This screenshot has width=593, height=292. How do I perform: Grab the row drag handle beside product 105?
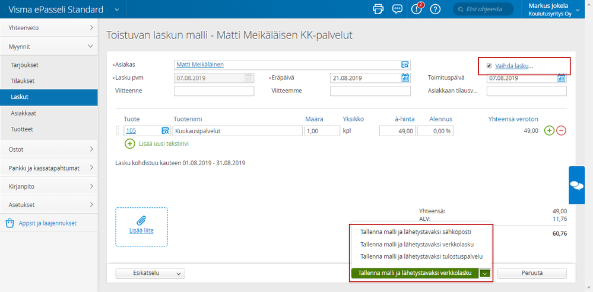coord(118,131)
